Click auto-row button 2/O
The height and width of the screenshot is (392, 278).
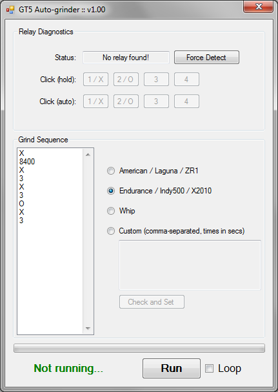[126, 102]
